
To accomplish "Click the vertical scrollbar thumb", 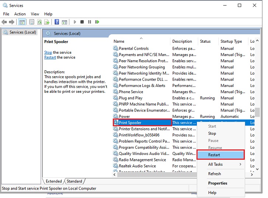I will pos(257,112).
